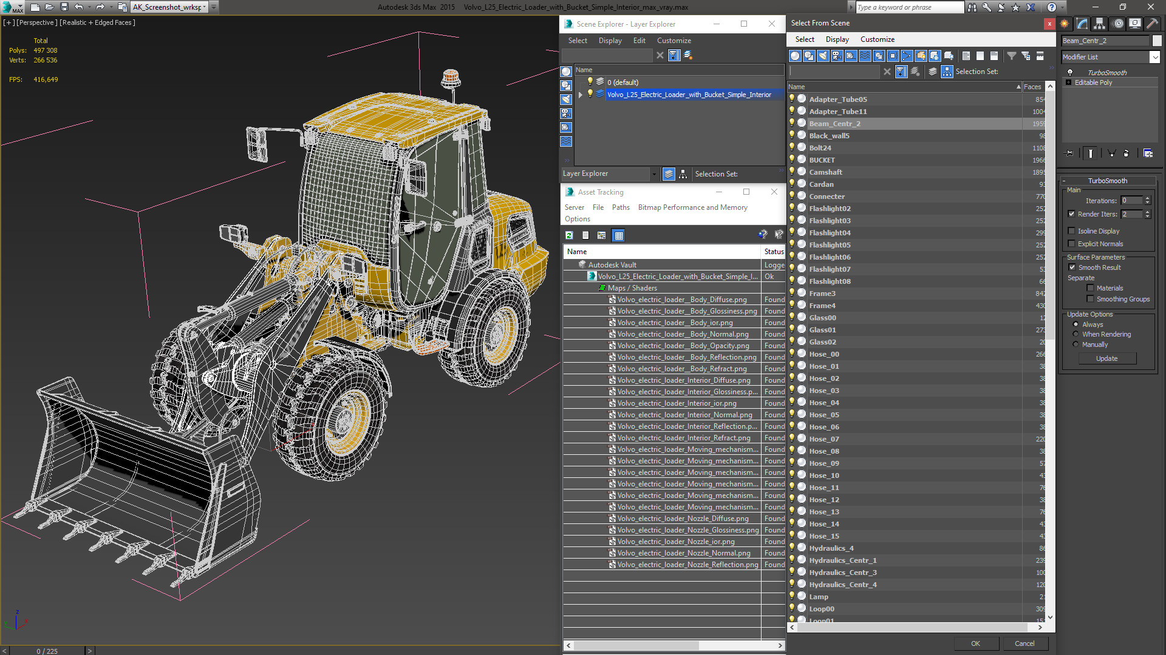Refresh the Asset Tracking list
Screen dimensions: 1166x655
(x=569, y=235)
